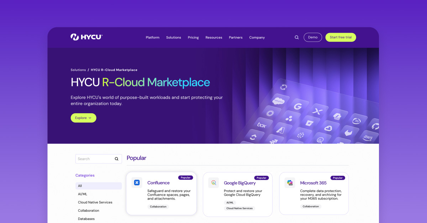This screenshot has width=427, height=223.
Task: Open search via magnifier icon in navbar
Action: 297,37
